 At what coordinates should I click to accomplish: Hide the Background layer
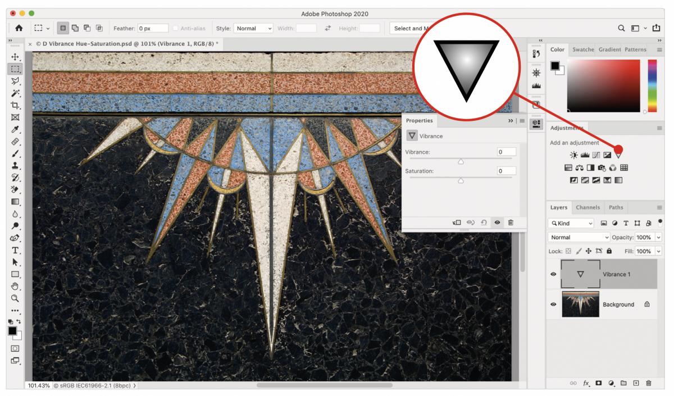[x=553, y=304]
